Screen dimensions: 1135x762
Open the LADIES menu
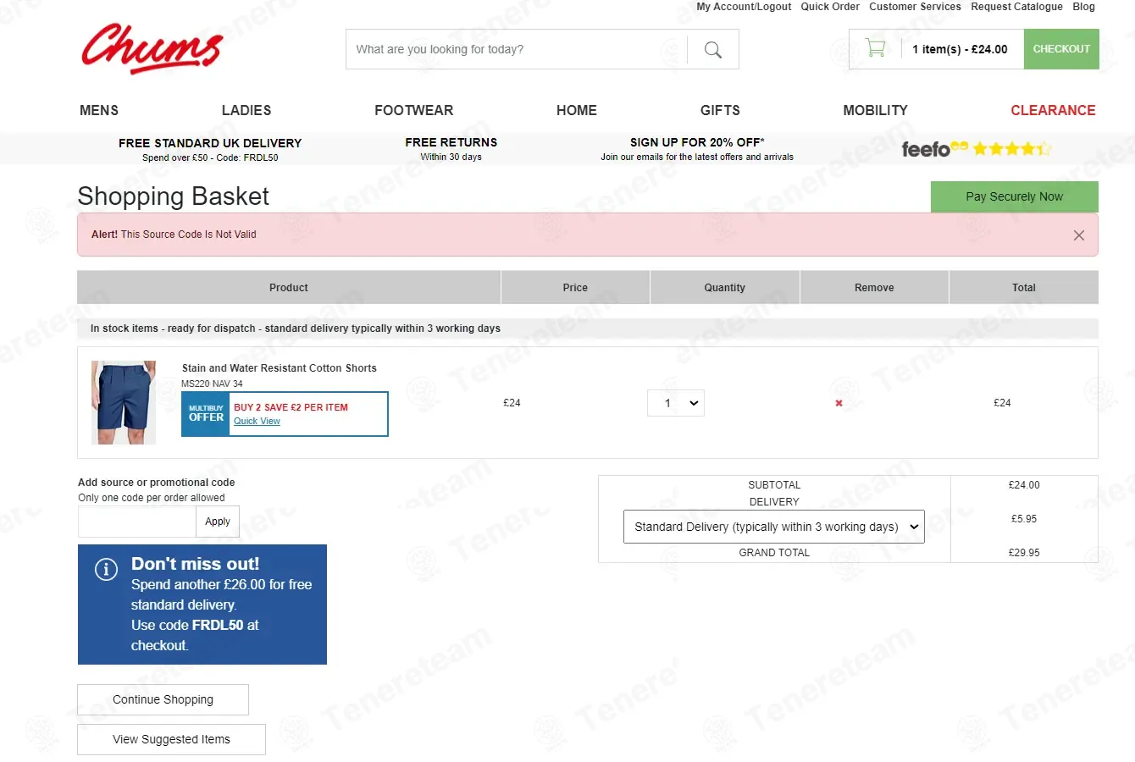[246, 110]
